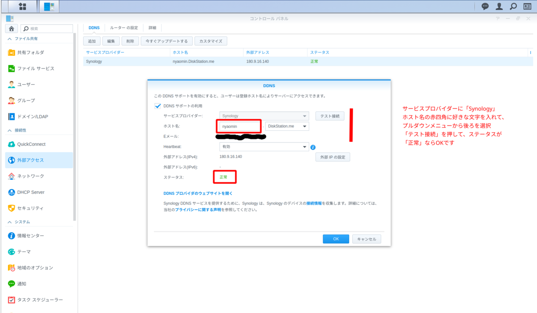The image size is (537, 313).
Task: Open the notifications speech bubble icon
Action: (x=485, y=6)
